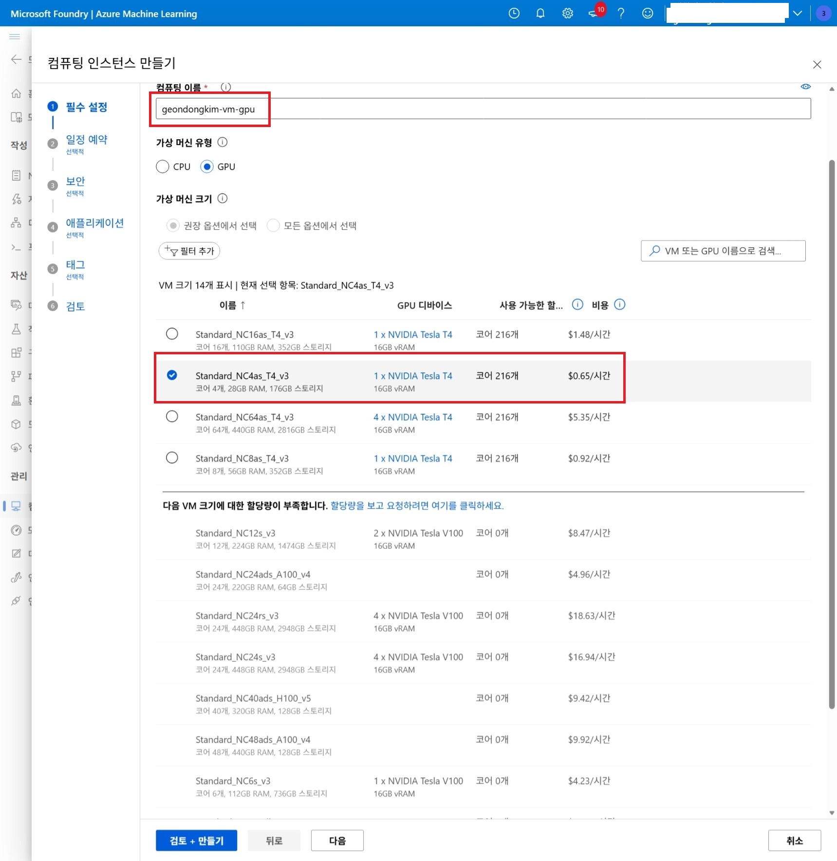Image resolution: width=837 pixels, height=861 pixels.
Task: Open the settings gear icon
Action: pos(567,13)
